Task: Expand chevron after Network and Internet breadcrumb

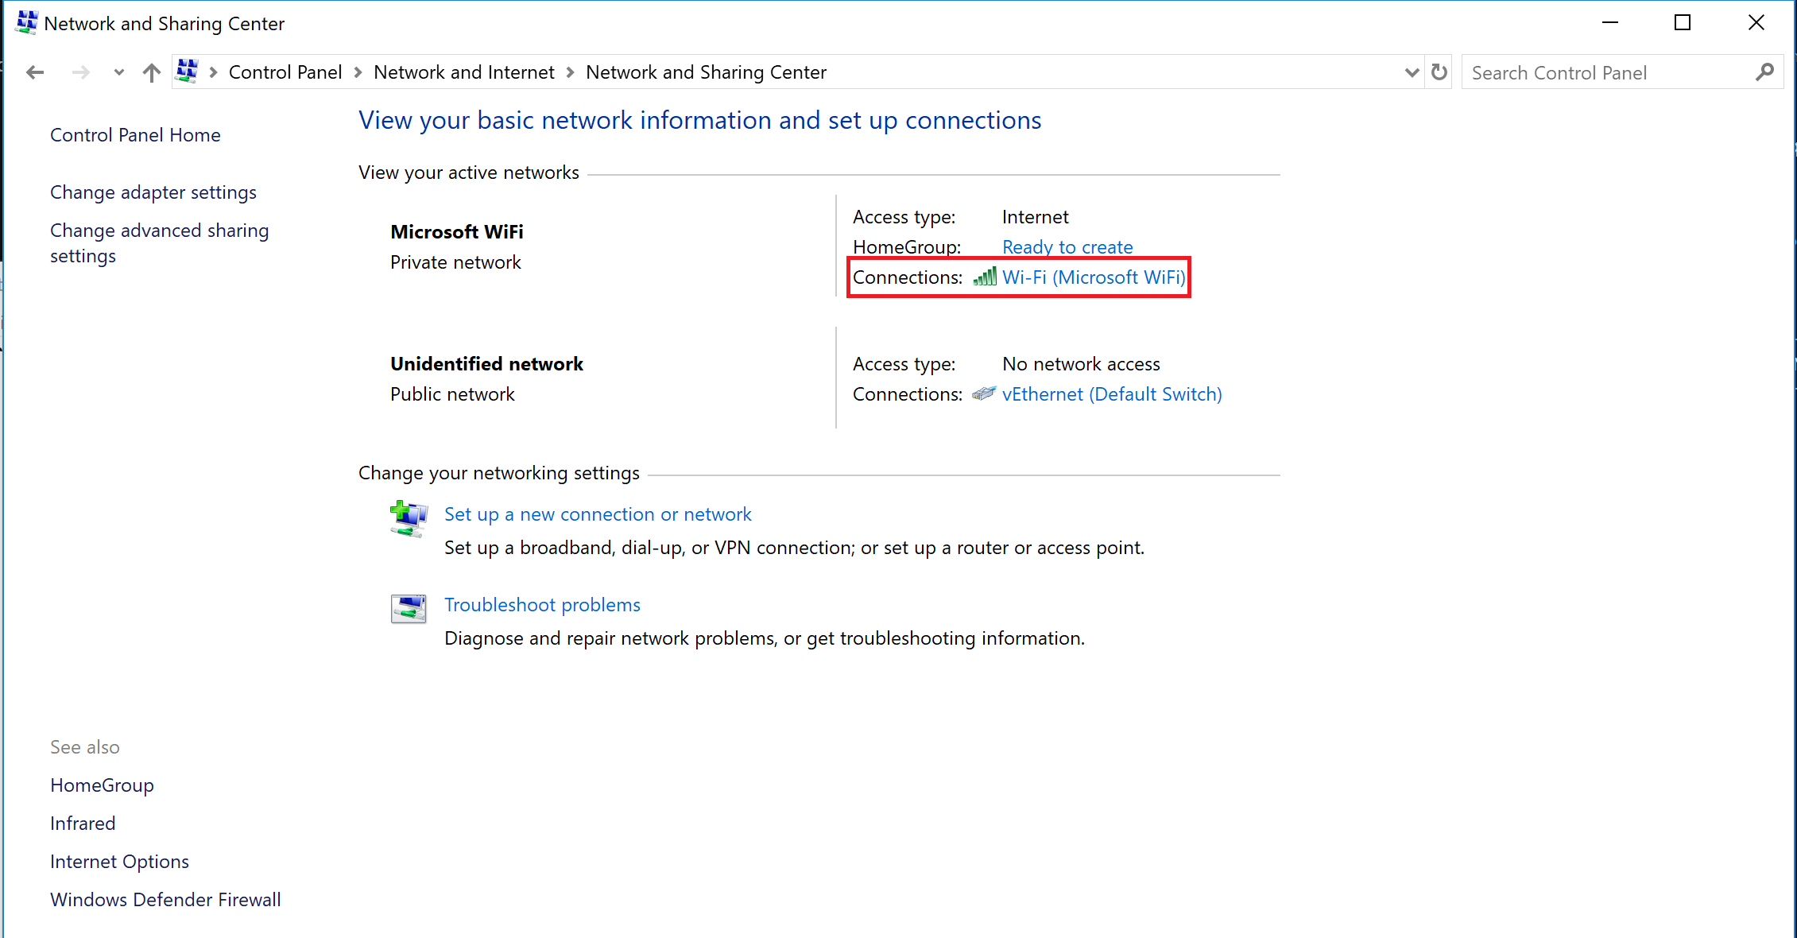Action: click(570, 72)
